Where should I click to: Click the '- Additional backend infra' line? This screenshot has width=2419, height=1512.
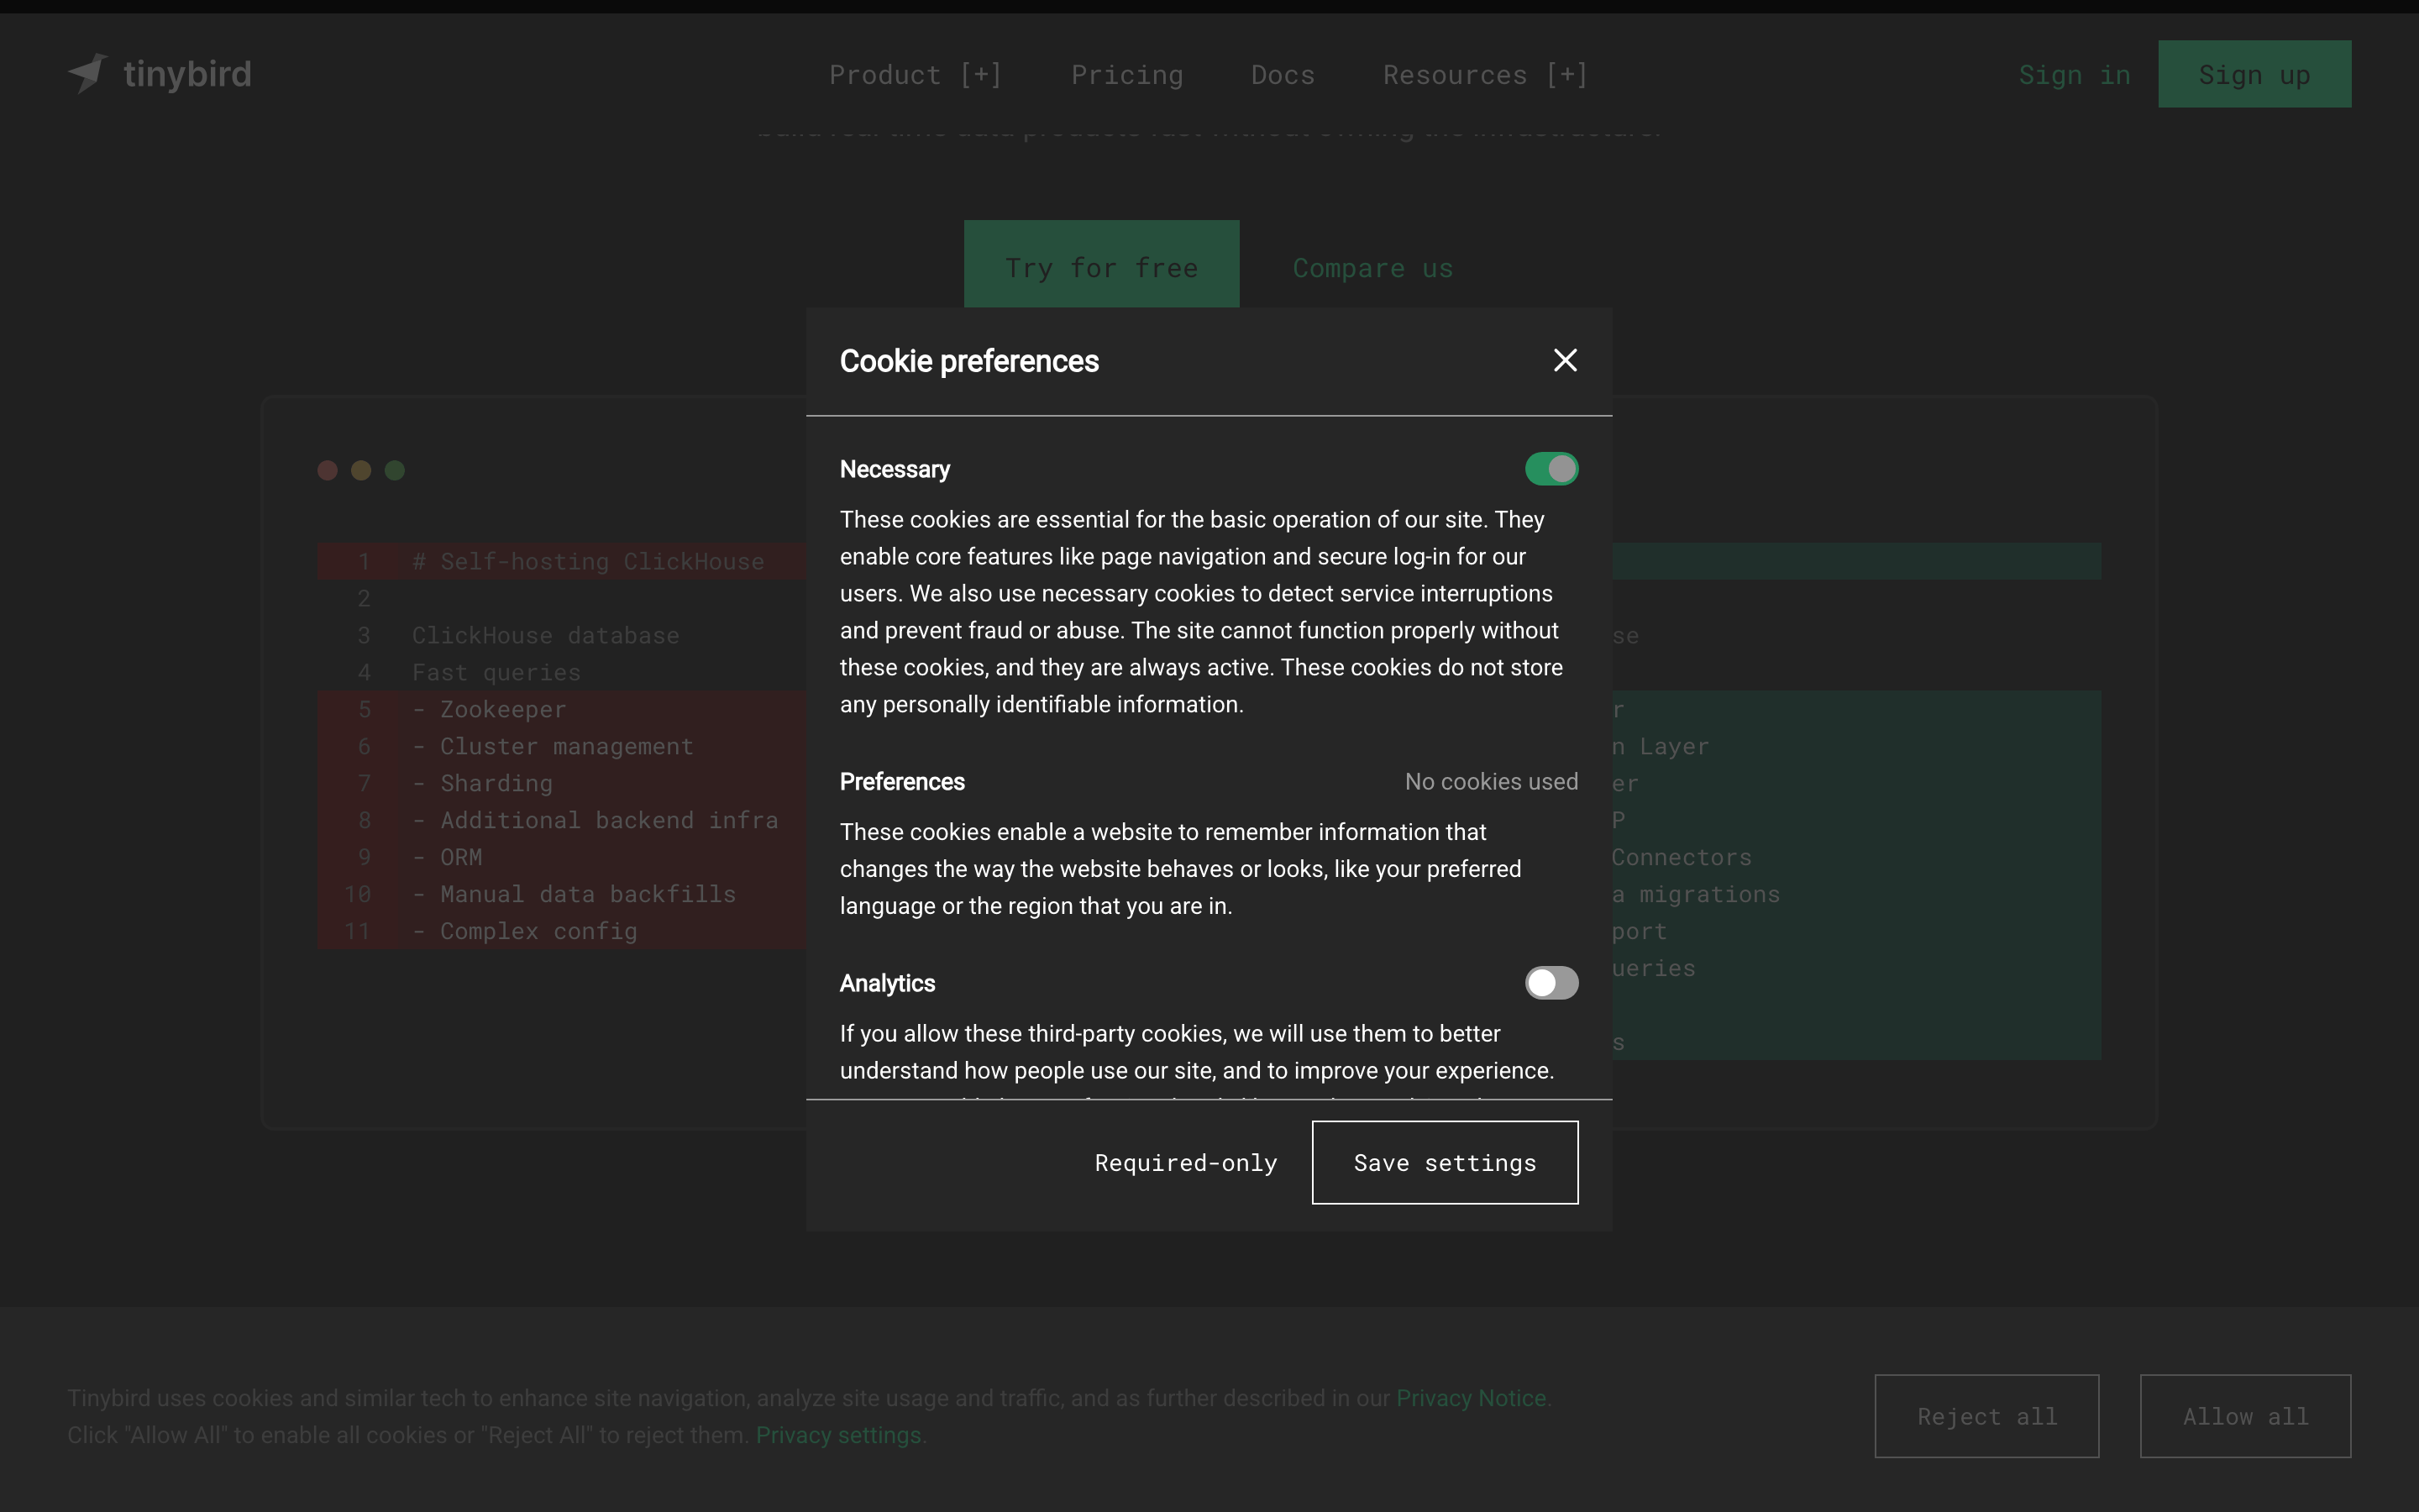point(595,821)
